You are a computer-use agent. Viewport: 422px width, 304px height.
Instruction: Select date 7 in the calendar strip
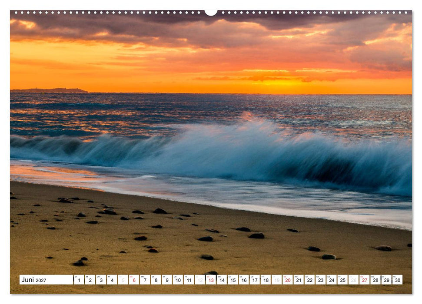coord(145,280)
